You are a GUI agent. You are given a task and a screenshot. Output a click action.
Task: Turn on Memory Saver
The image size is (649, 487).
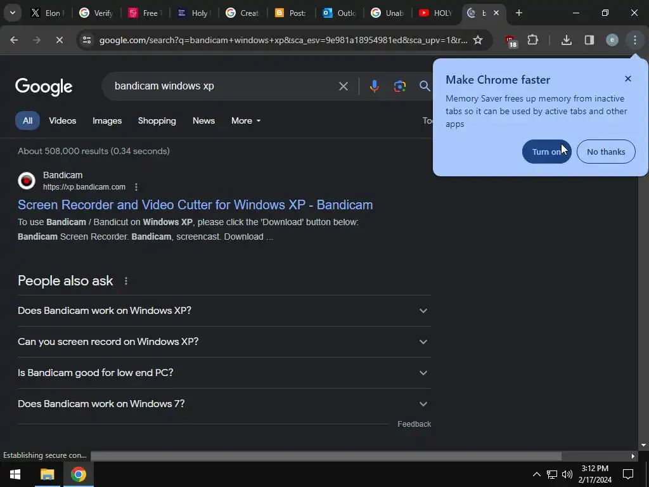[x=547, y=152]
